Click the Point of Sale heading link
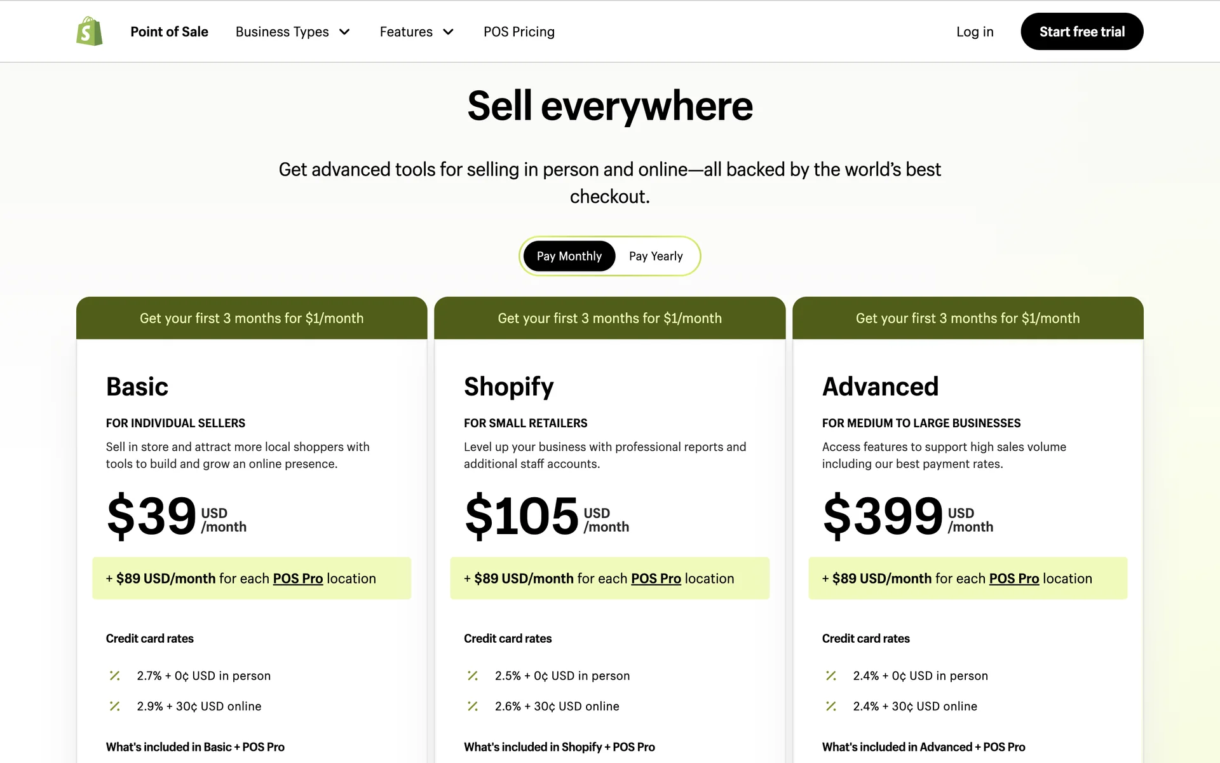 click(x=169, y=32)
